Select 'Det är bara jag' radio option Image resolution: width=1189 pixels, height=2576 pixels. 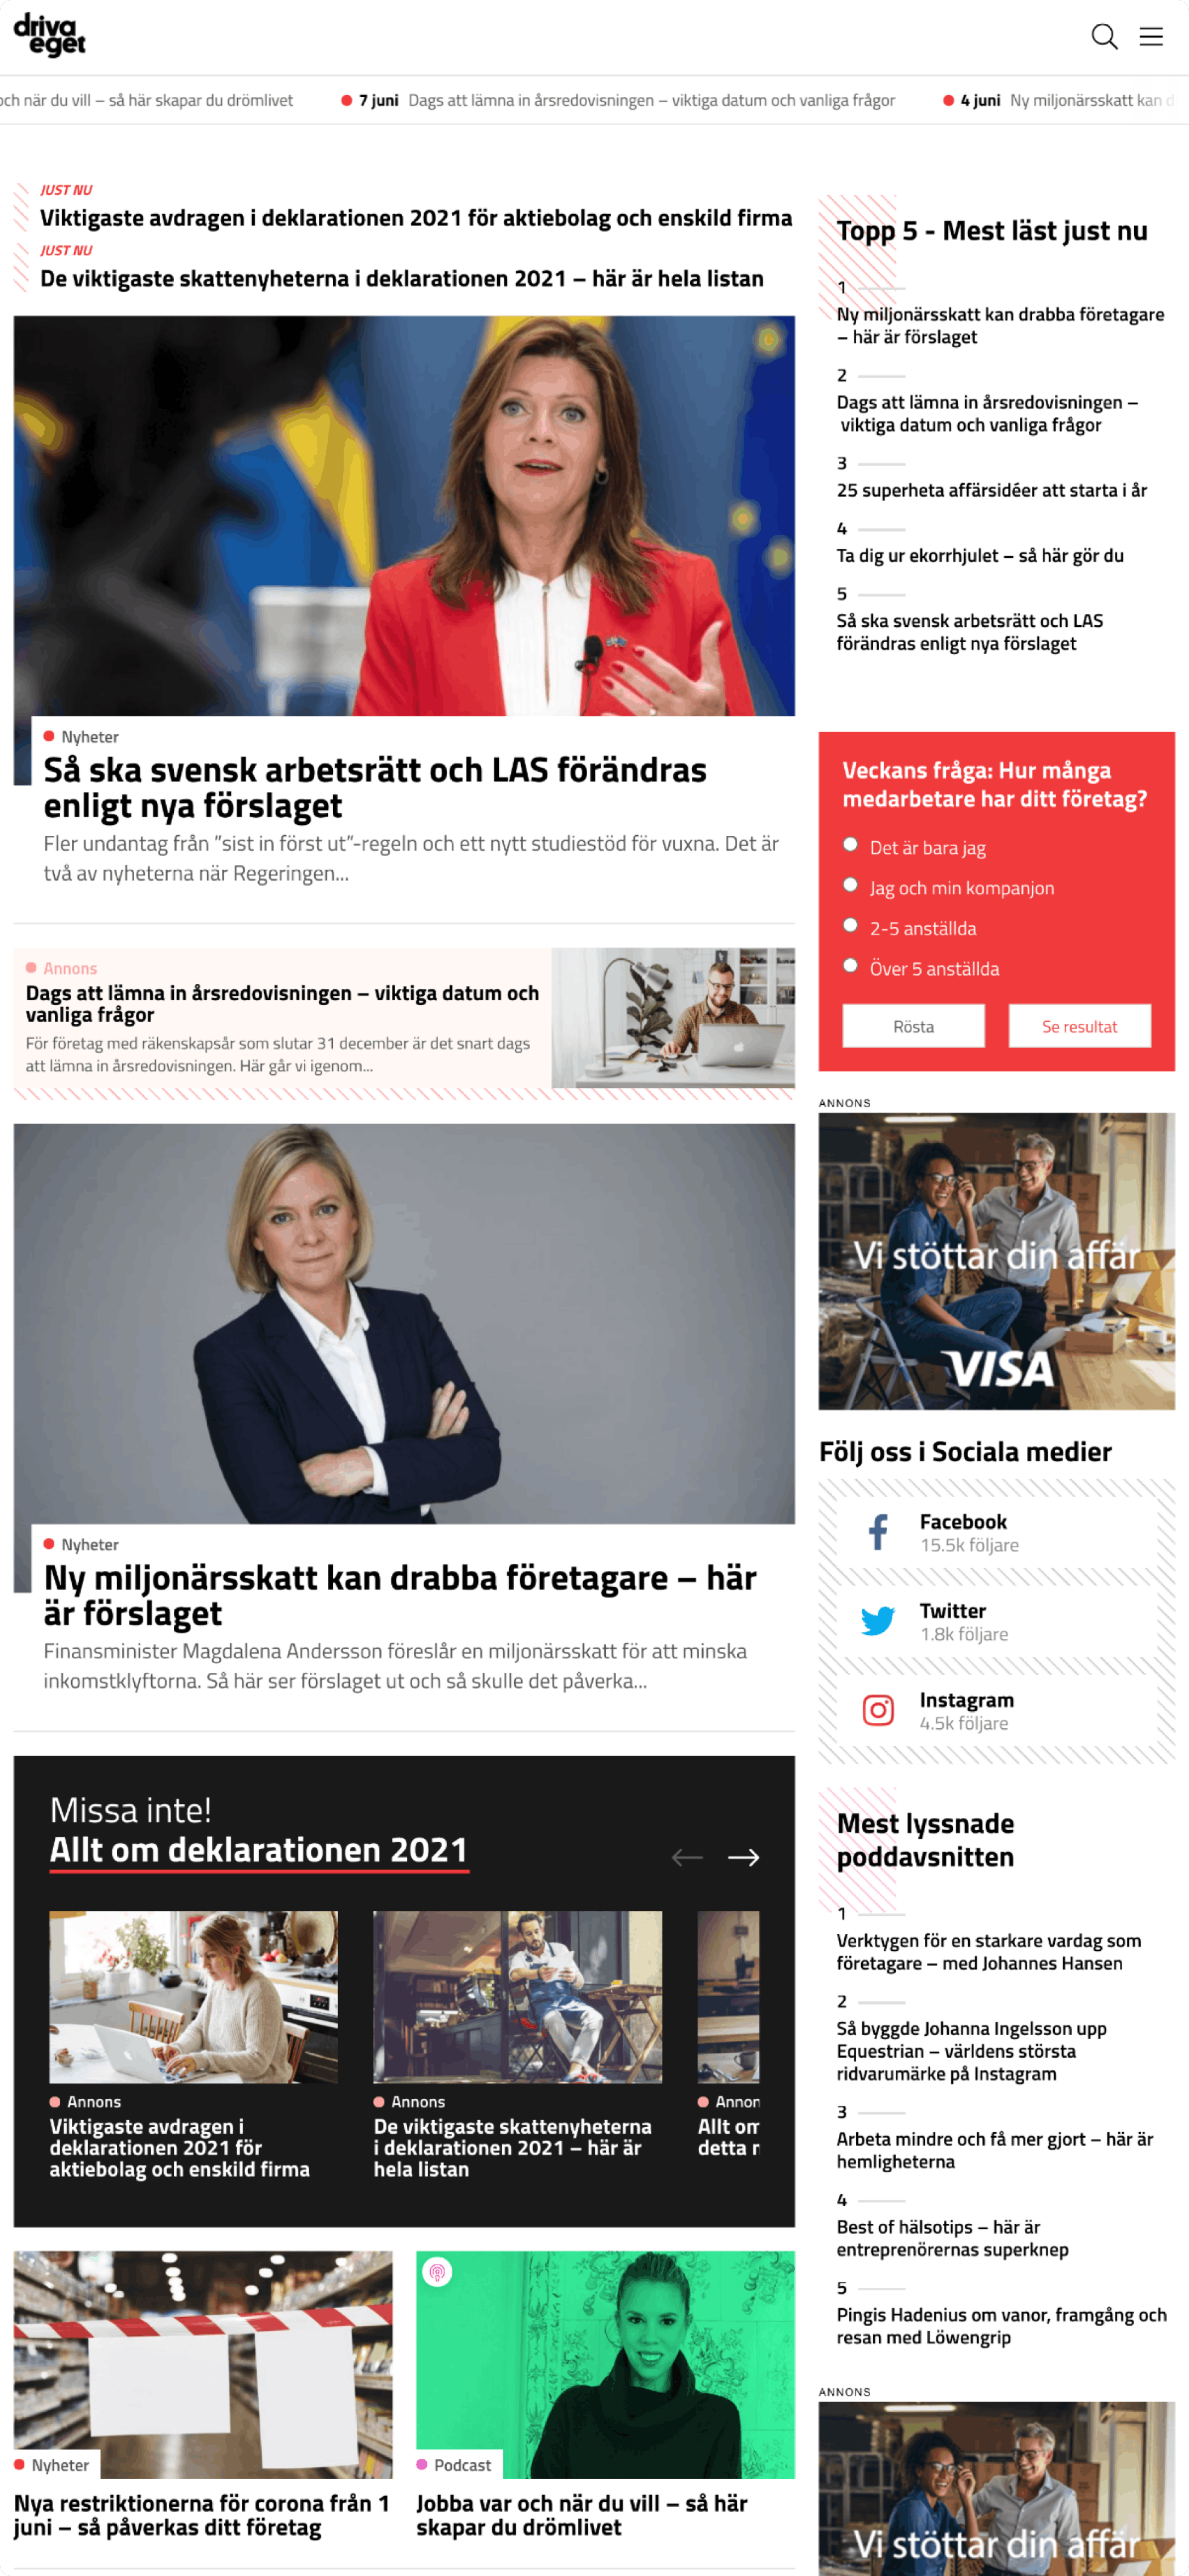click(850, 844)
